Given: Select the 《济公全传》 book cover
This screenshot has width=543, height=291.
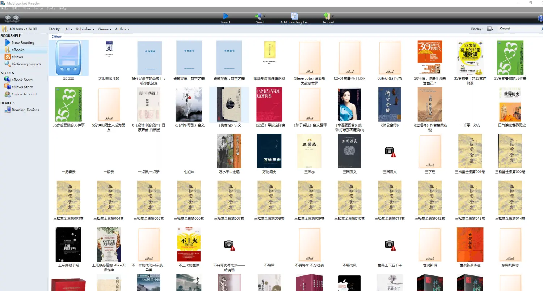Looking at the screenshot, I should pyautogui.click(x=390, y=104).
